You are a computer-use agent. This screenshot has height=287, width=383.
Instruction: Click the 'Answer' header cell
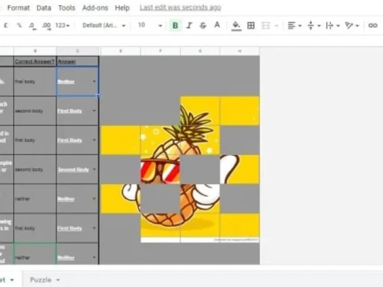click(x=78, y=61)
